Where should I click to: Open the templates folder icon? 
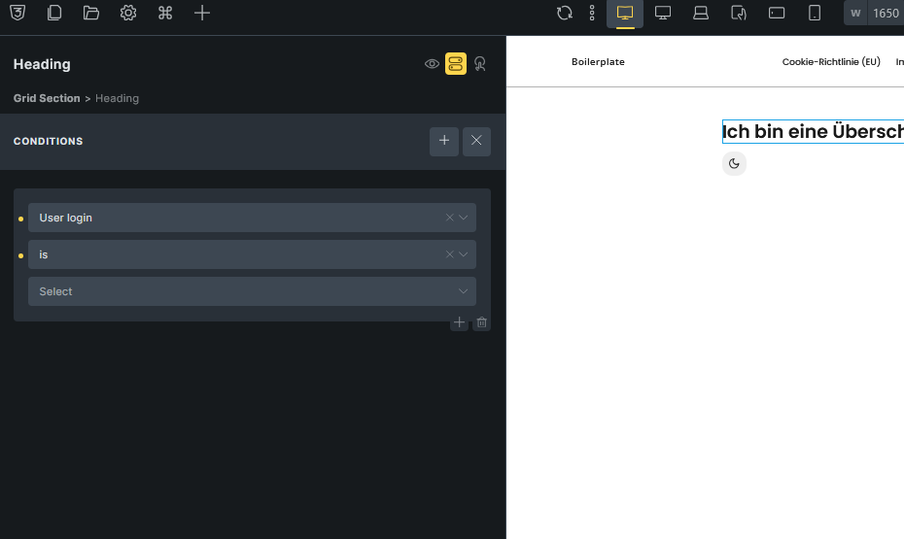click(91, 13)
